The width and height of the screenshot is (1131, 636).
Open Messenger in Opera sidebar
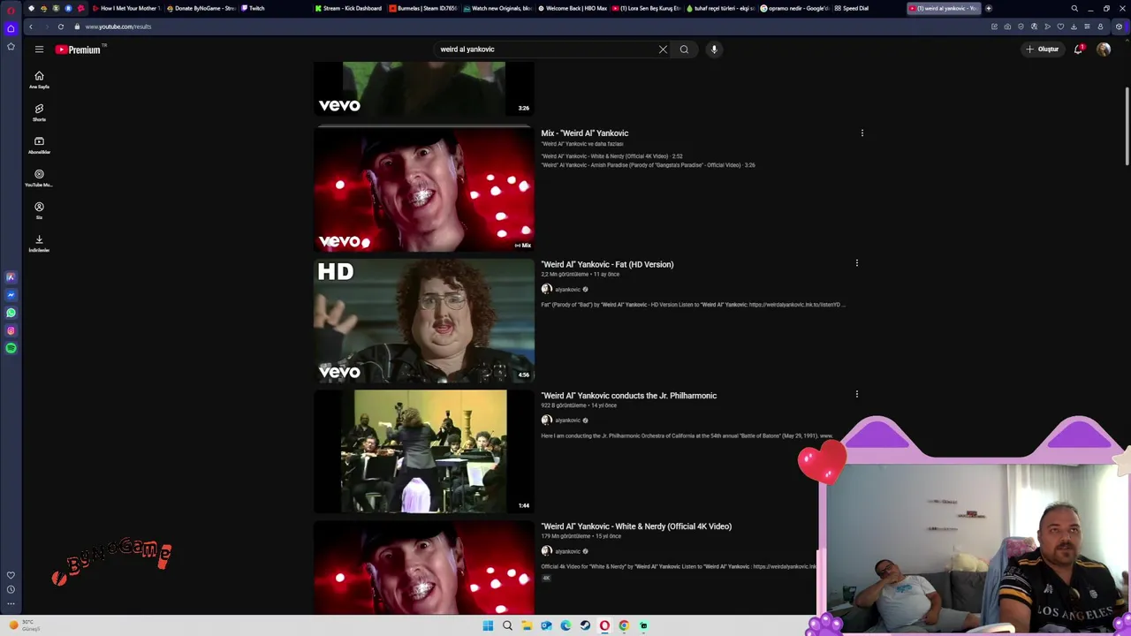tap(11, 295)
